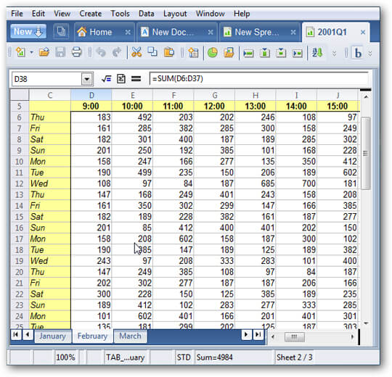Open the formula function square root icon
Viewport: 392px width, 377px height.
tap(106, 79)
